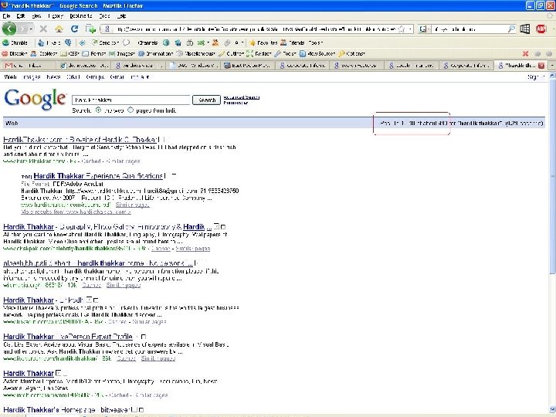
Task: Click Images icon on Web Developer toolbar
Action: pos(112,53)
